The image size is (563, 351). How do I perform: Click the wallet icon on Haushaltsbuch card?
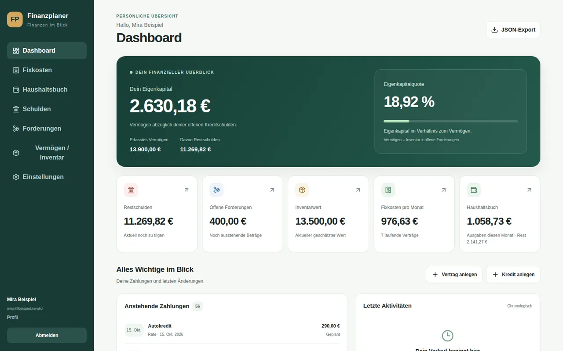[474, 190]
